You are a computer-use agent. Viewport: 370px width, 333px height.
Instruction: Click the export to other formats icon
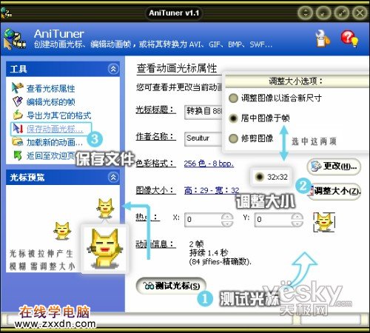[18, 115]
